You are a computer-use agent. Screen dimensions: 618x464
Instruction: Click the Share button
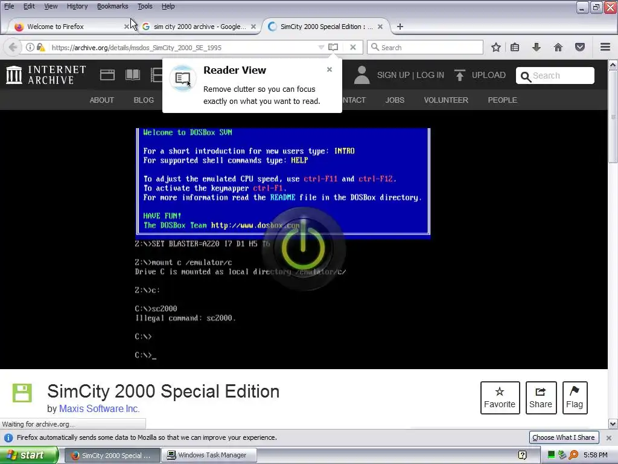pyautogui.click(x=541, y=398)
